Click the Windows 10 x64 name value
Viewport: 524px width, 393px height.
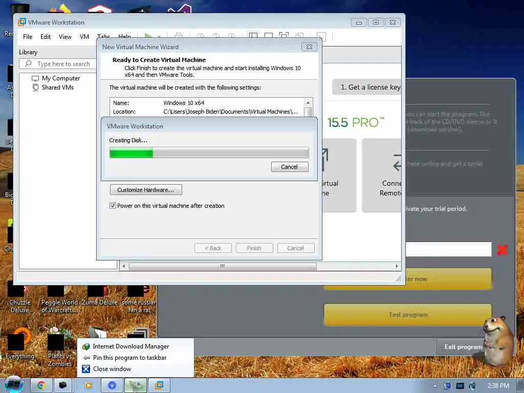(184, 103)
